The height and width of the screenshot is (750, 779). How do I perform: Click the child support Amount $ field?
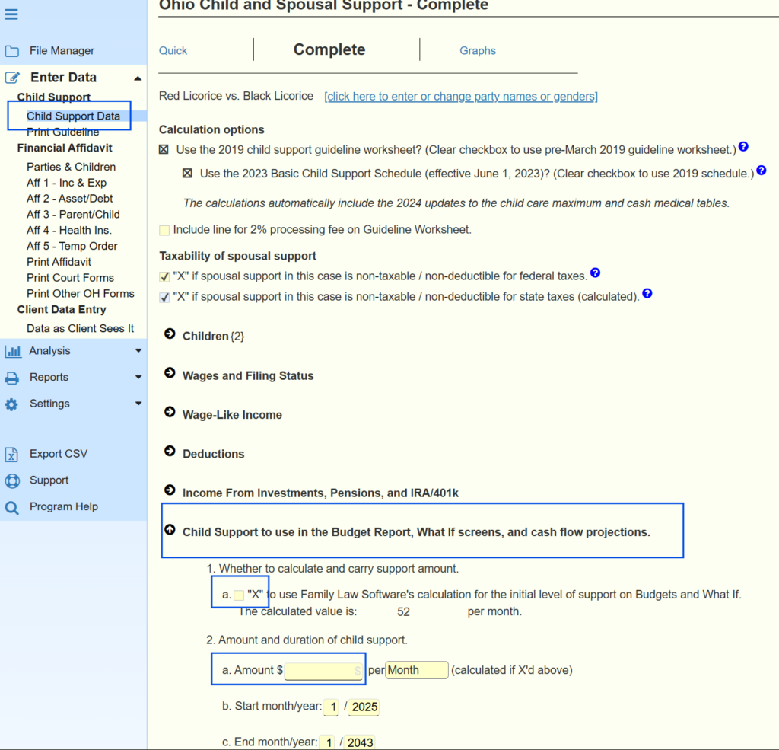[x=323, y=671]
